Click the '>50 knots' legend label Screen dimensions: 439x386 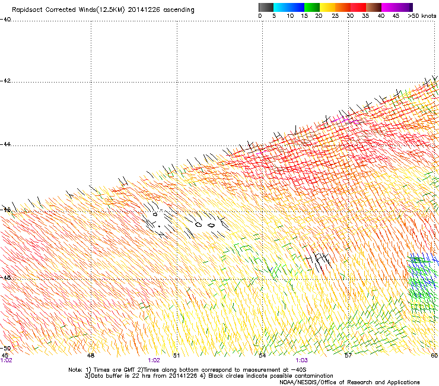pos(422,16)
